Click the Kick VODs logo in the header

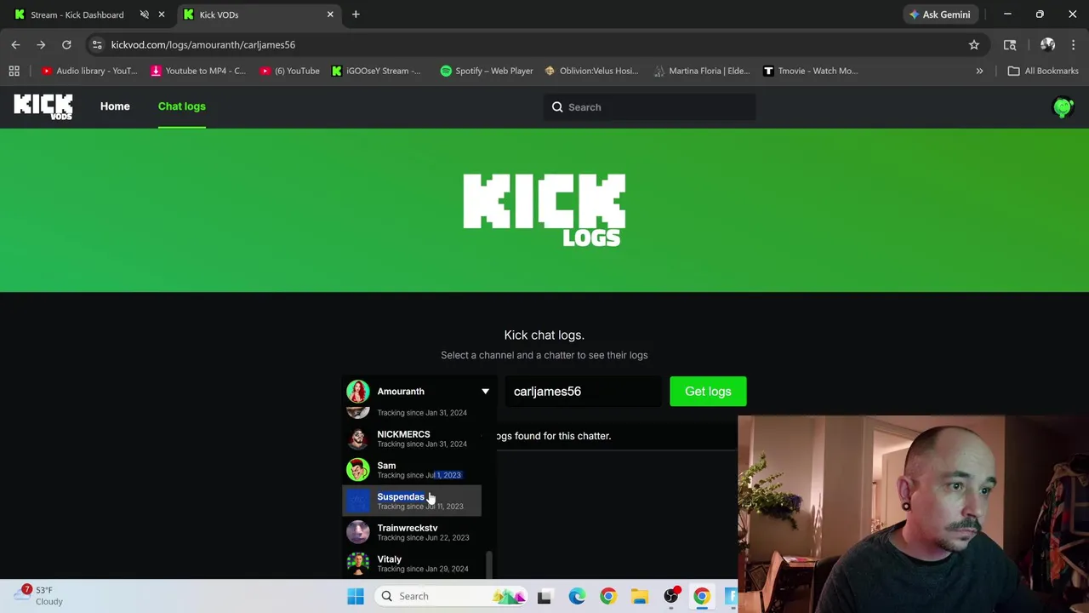click(43, 106)
